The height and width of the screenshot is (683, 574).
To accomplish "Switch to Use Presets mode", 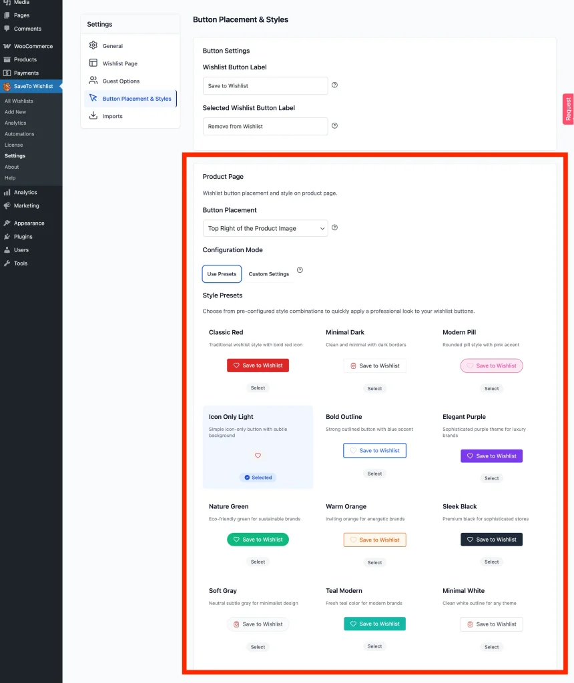I will pos(222,273).
